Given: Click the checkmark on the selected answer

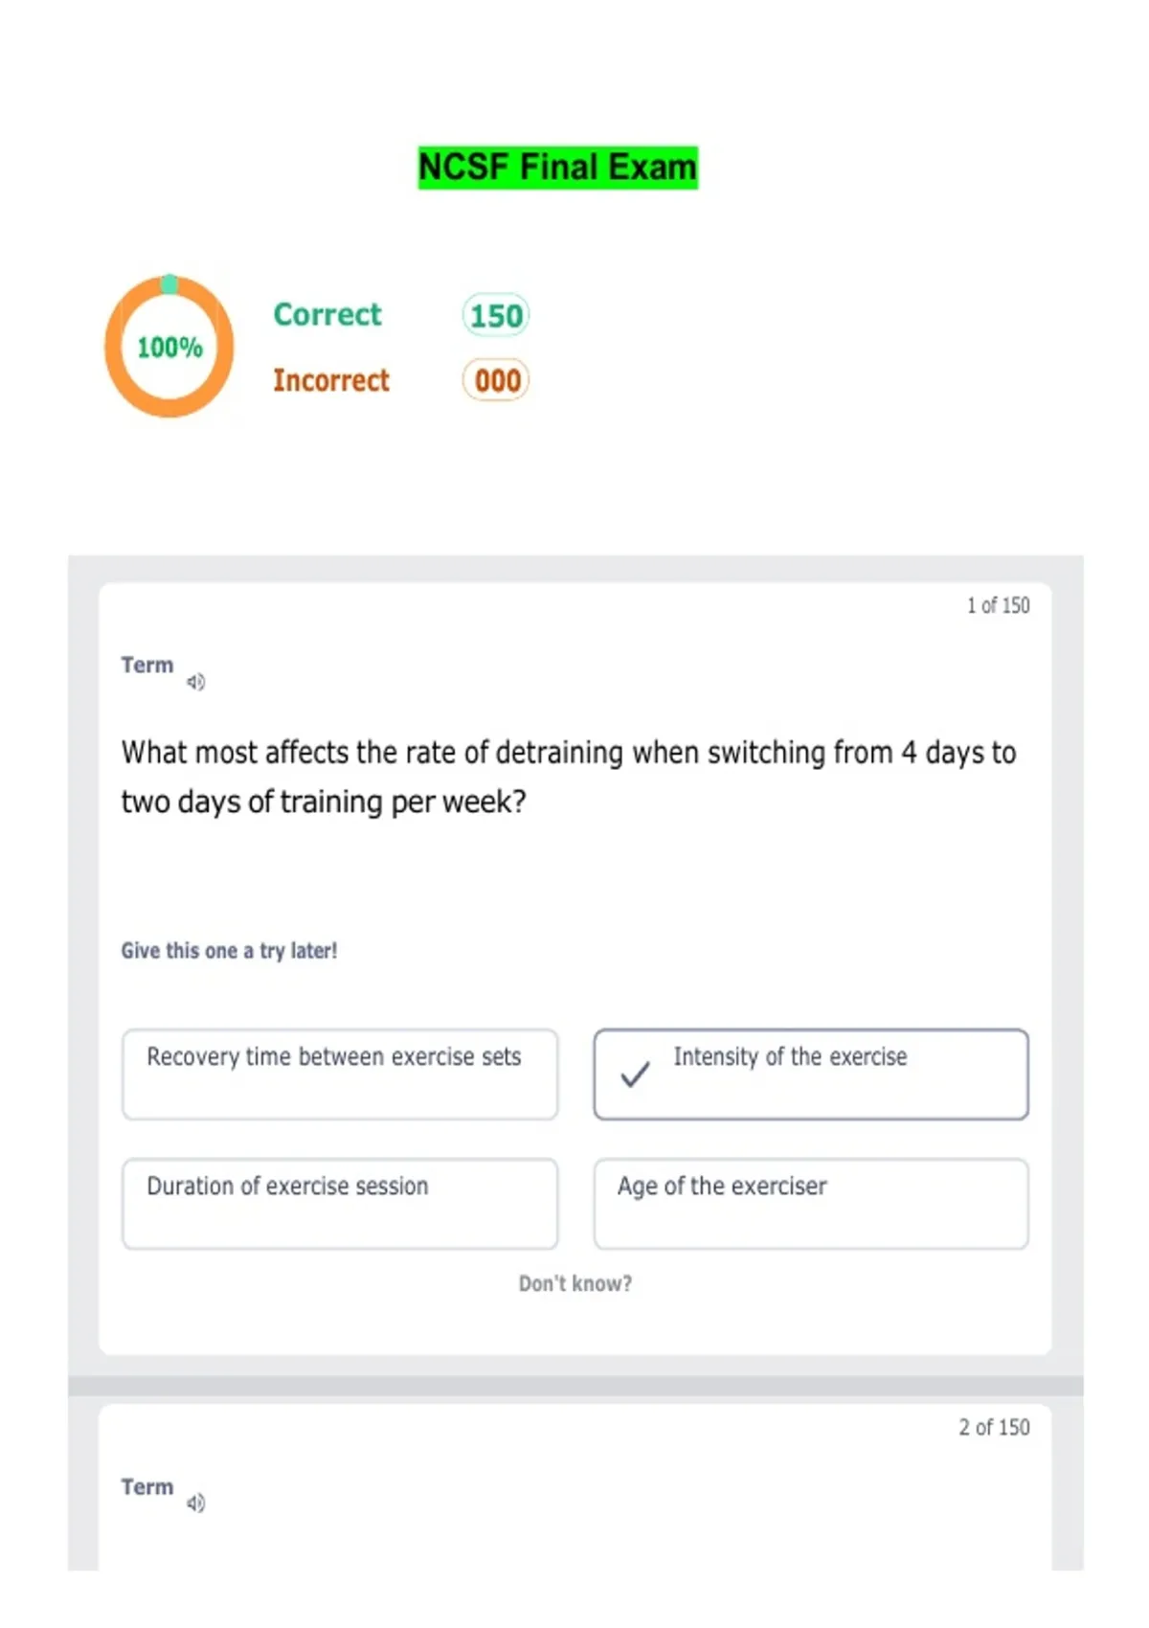Looking at the screenshot, I should coord(635,1074).
